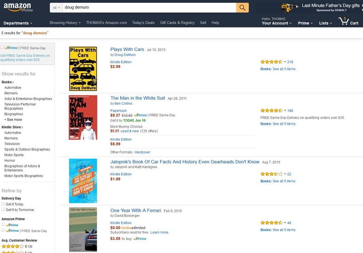Click Jalopnik book cover thumbnail

[x=83, y=181]
